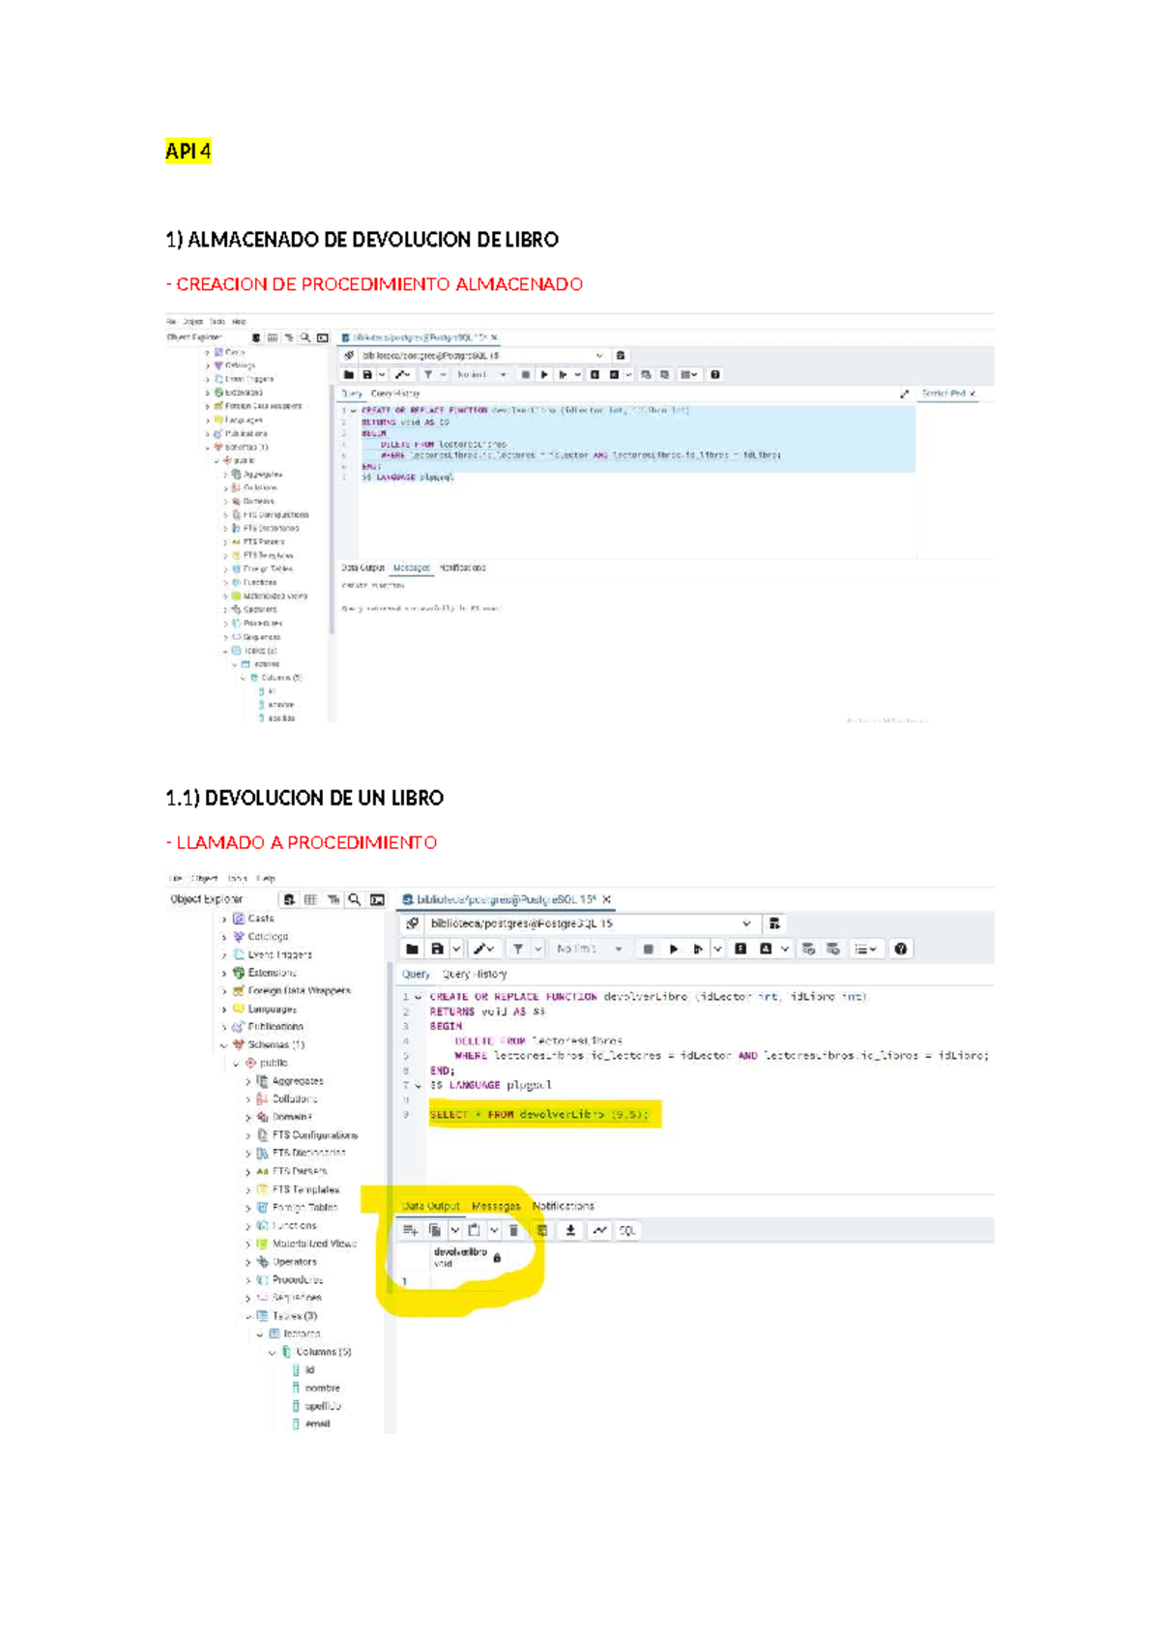Rollback transaction icon in second pgAdmin toolbar
The image size is (1160, 1640).
point(832,949)
